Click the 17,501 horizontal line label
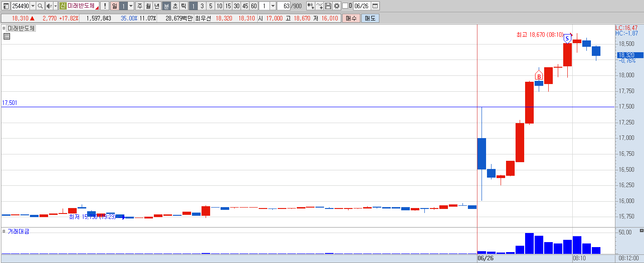 (x=10, y=103)
